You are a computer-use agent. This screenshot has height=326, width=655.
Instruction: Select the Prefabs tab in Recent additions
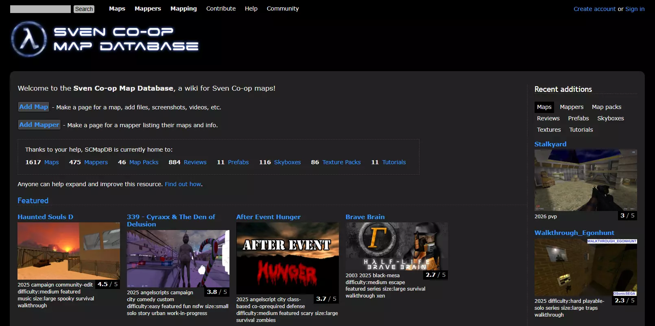tap(579, 118)
